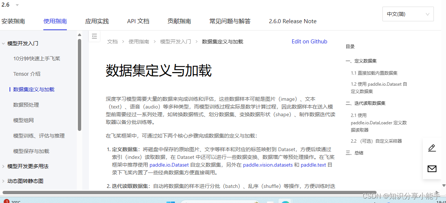The width and height of the screenshot is (446, 203).
Task: Click 文档 in the breadcrumb
Action: click(x=112, y=42)
